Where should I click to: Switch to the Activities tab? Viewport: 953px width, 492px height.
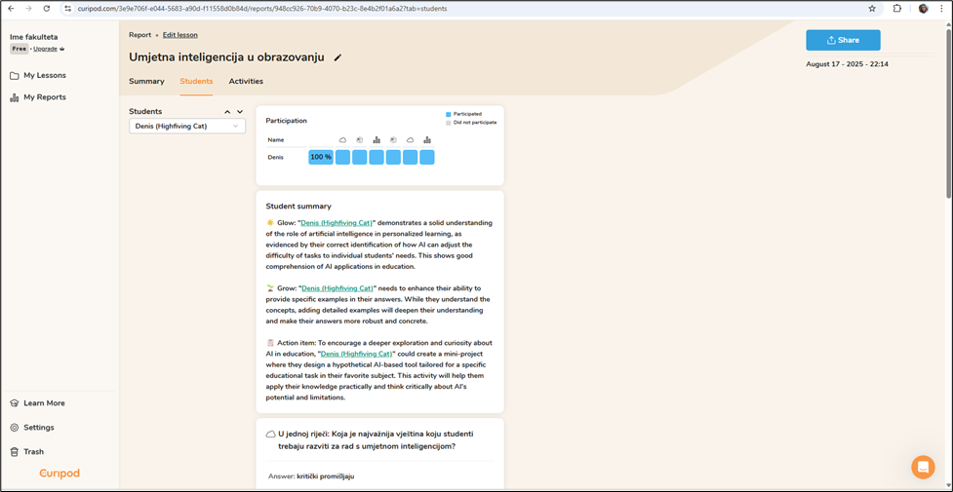click(x=246, y=82)
